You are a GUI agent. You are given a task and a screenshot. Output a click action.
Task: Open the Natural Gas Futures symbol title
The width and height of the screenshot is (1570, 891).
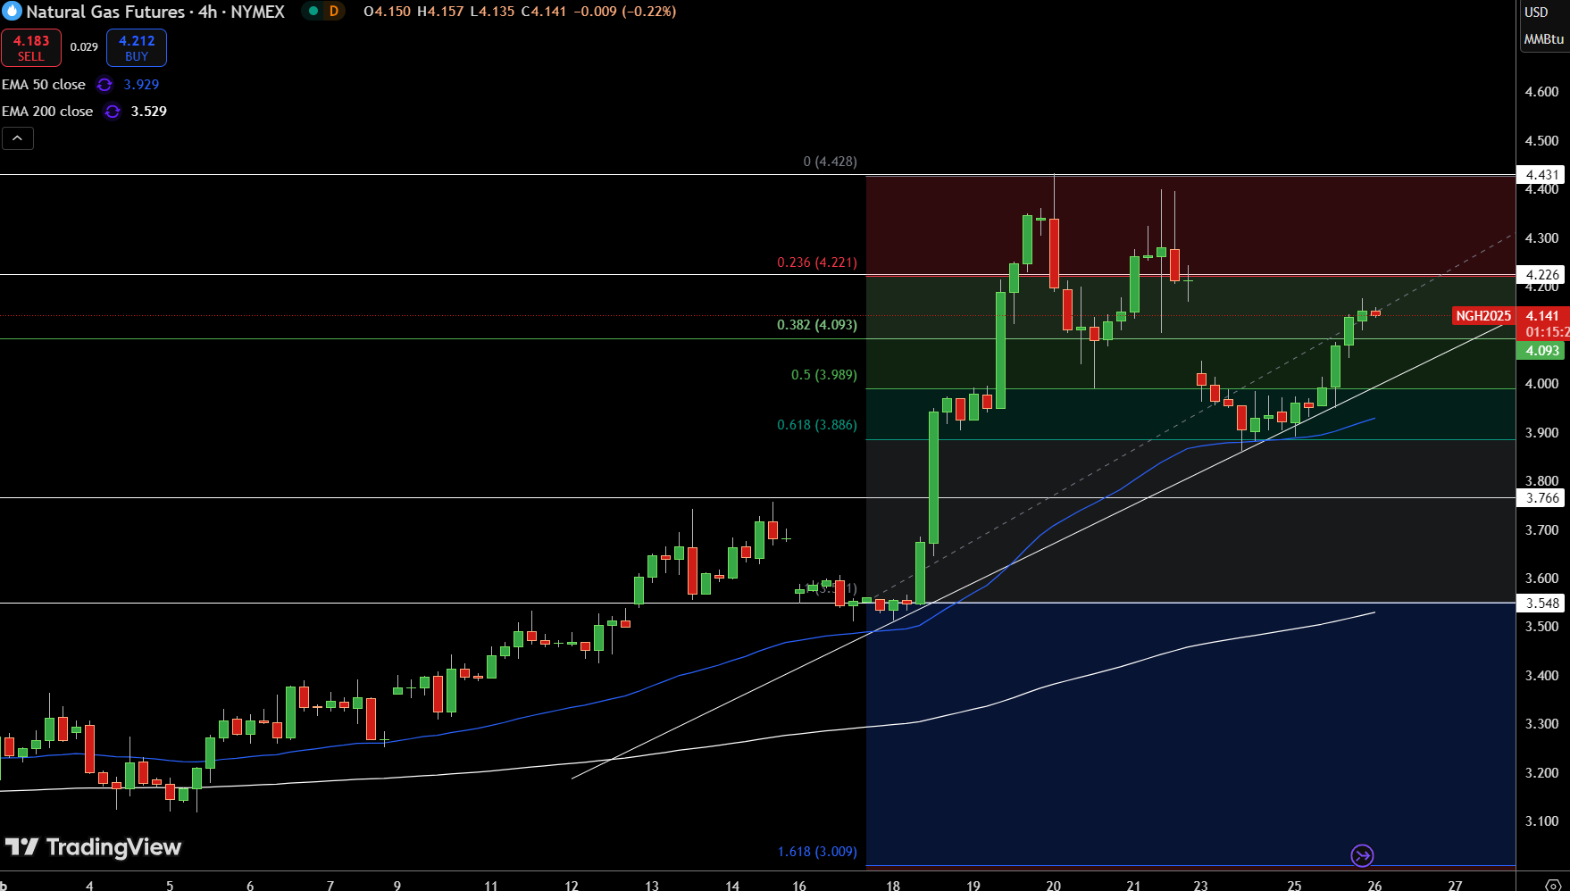point(155,12)
